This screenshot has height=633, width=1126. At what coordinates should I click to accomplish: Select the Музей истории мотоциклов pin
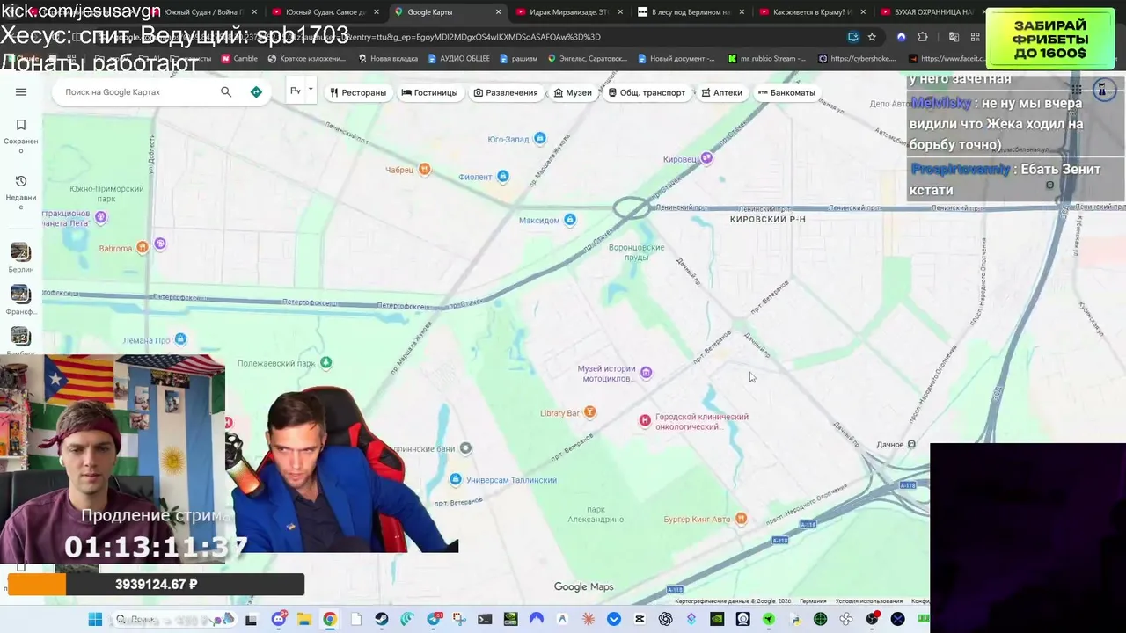coord(647,373)
